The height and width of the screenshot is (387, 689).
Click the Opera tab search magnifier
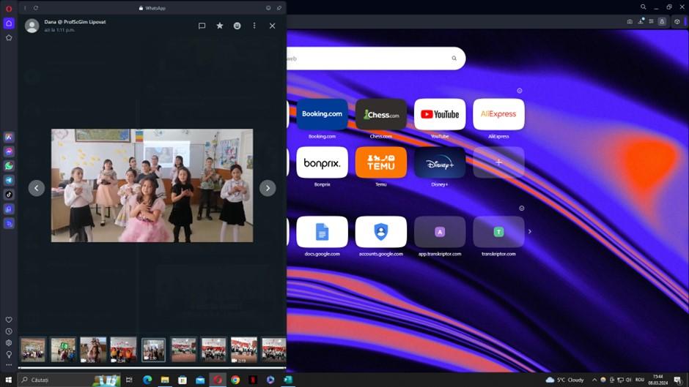point(644,7)
